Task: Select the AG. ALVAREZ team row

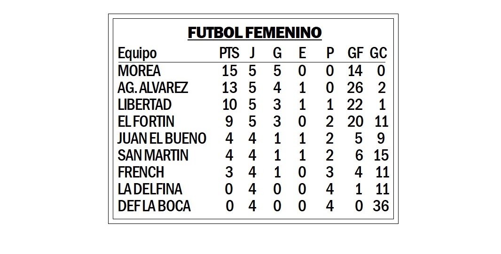Action: (x=252, y=87)
